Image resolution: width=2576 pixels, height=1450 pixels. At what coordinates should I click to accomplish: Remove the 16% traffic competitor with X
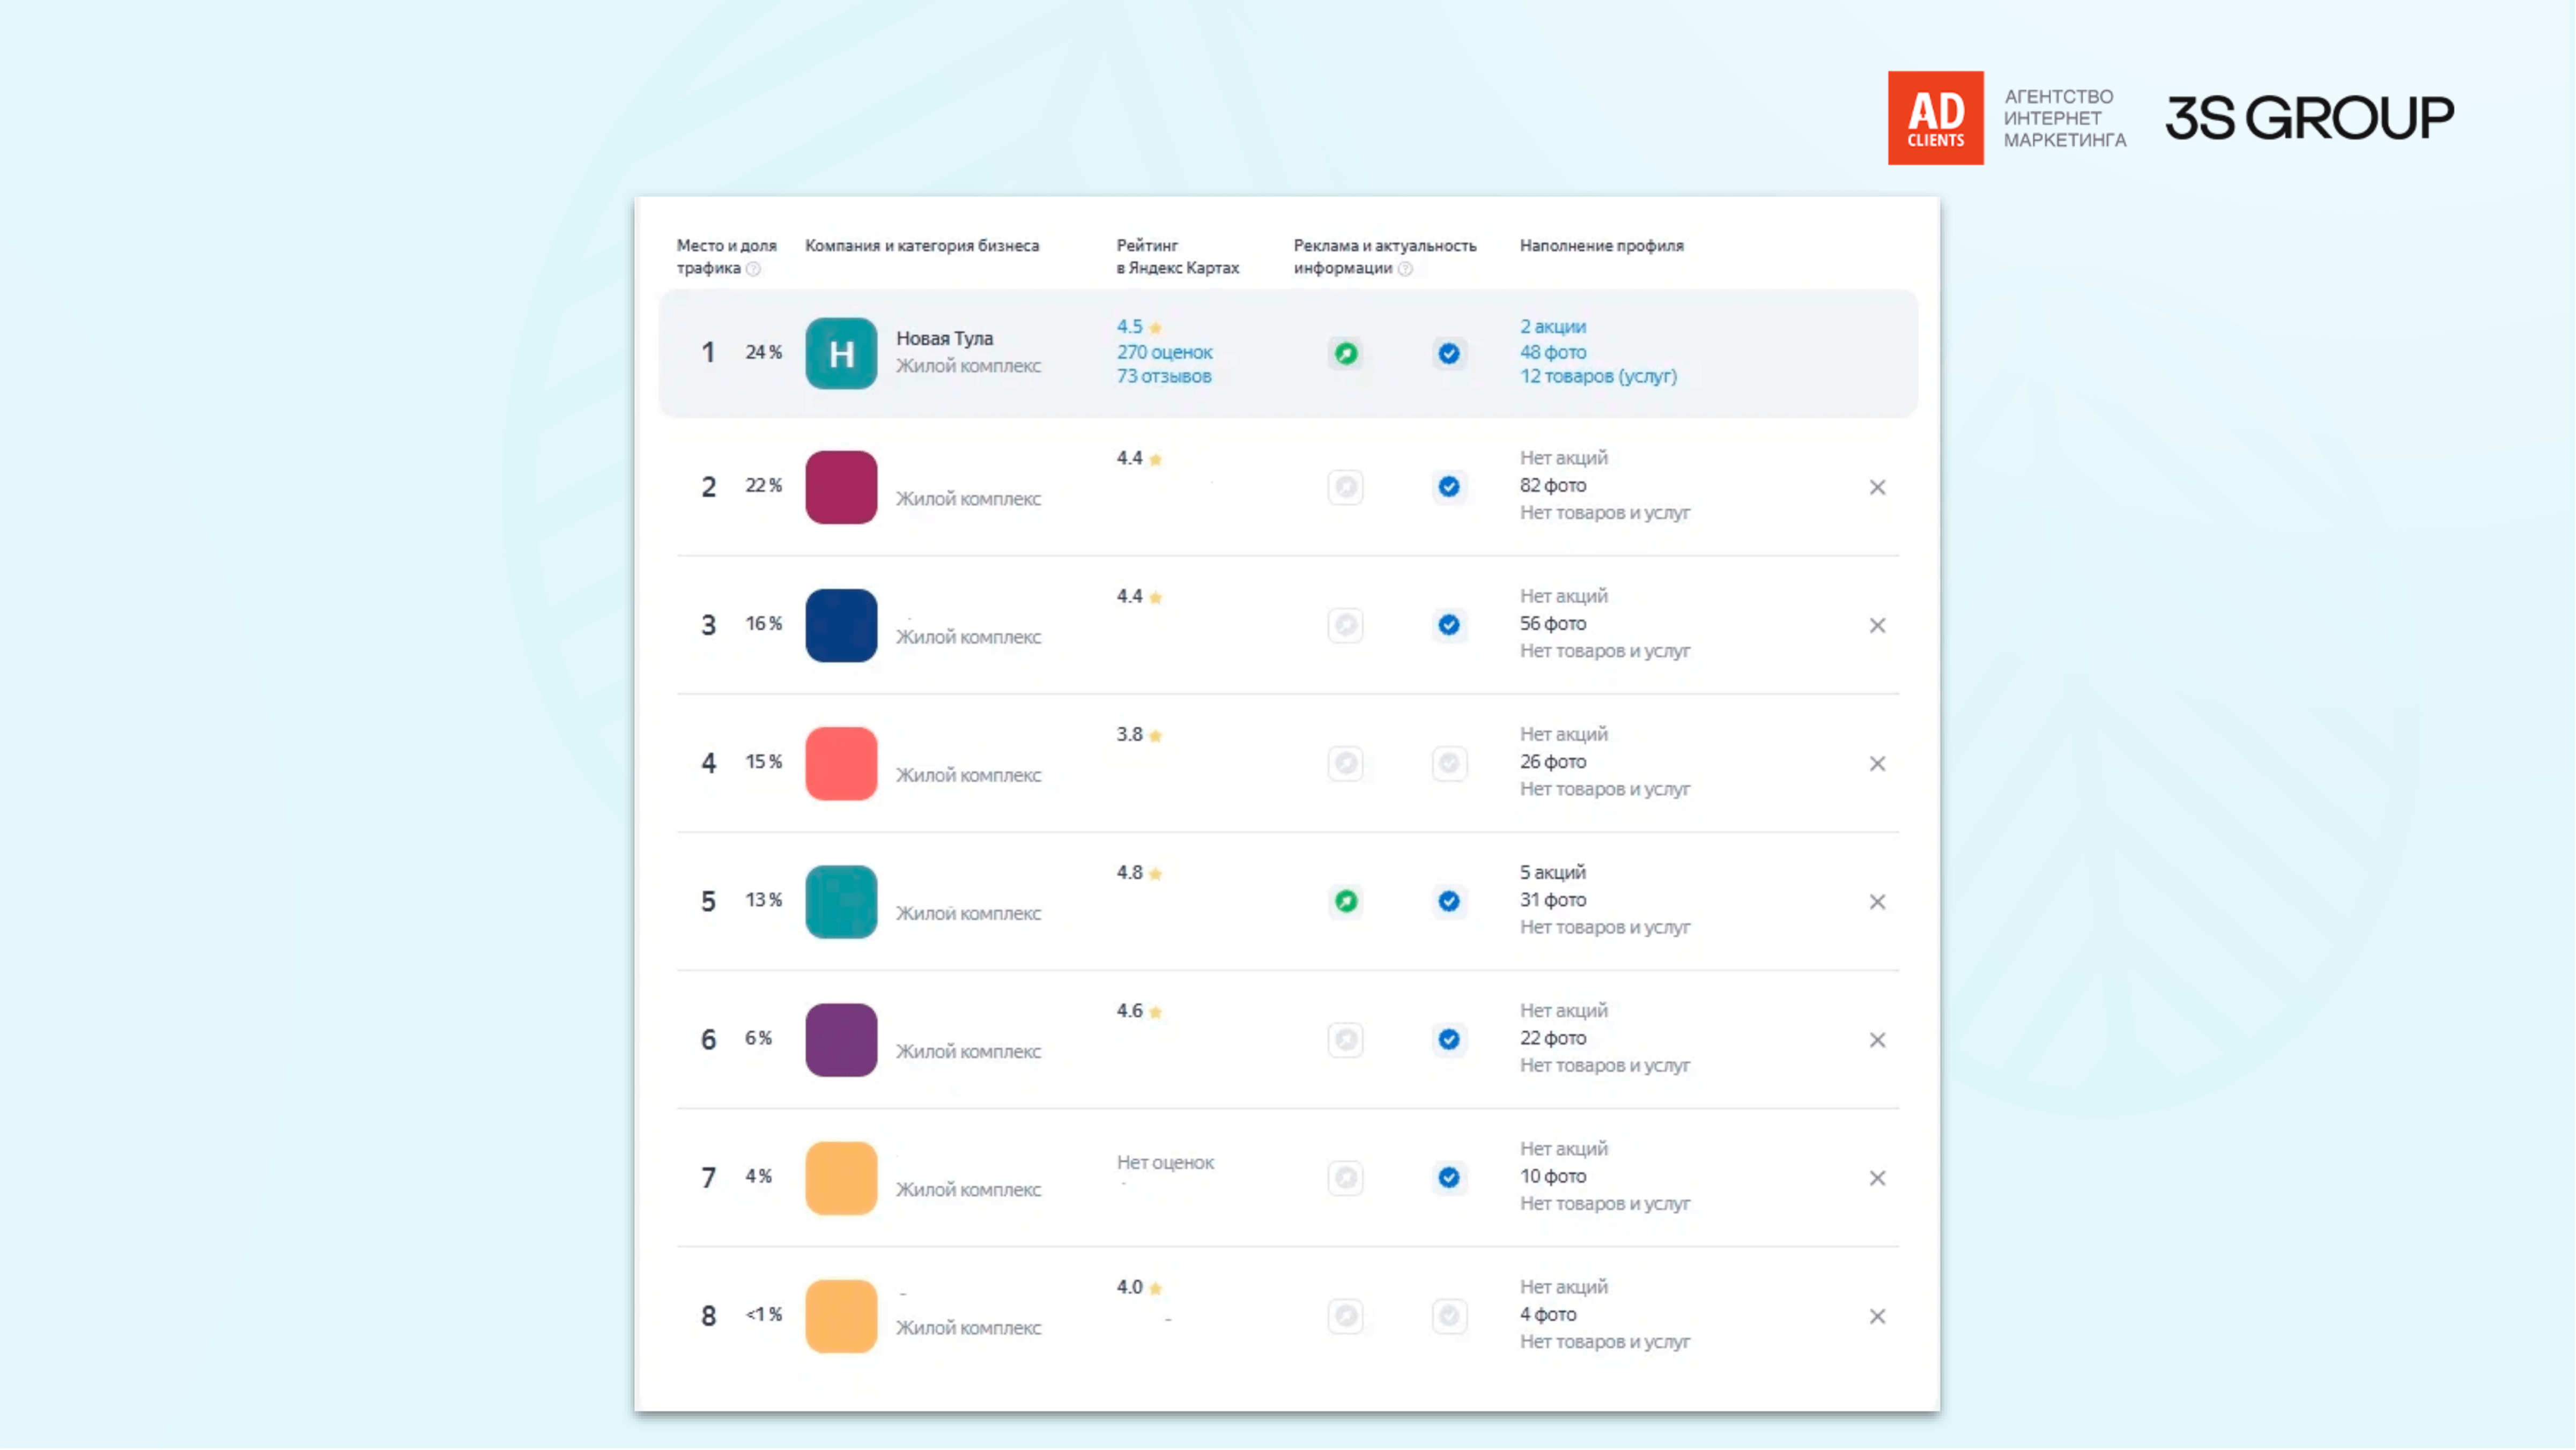point(1877,625)
